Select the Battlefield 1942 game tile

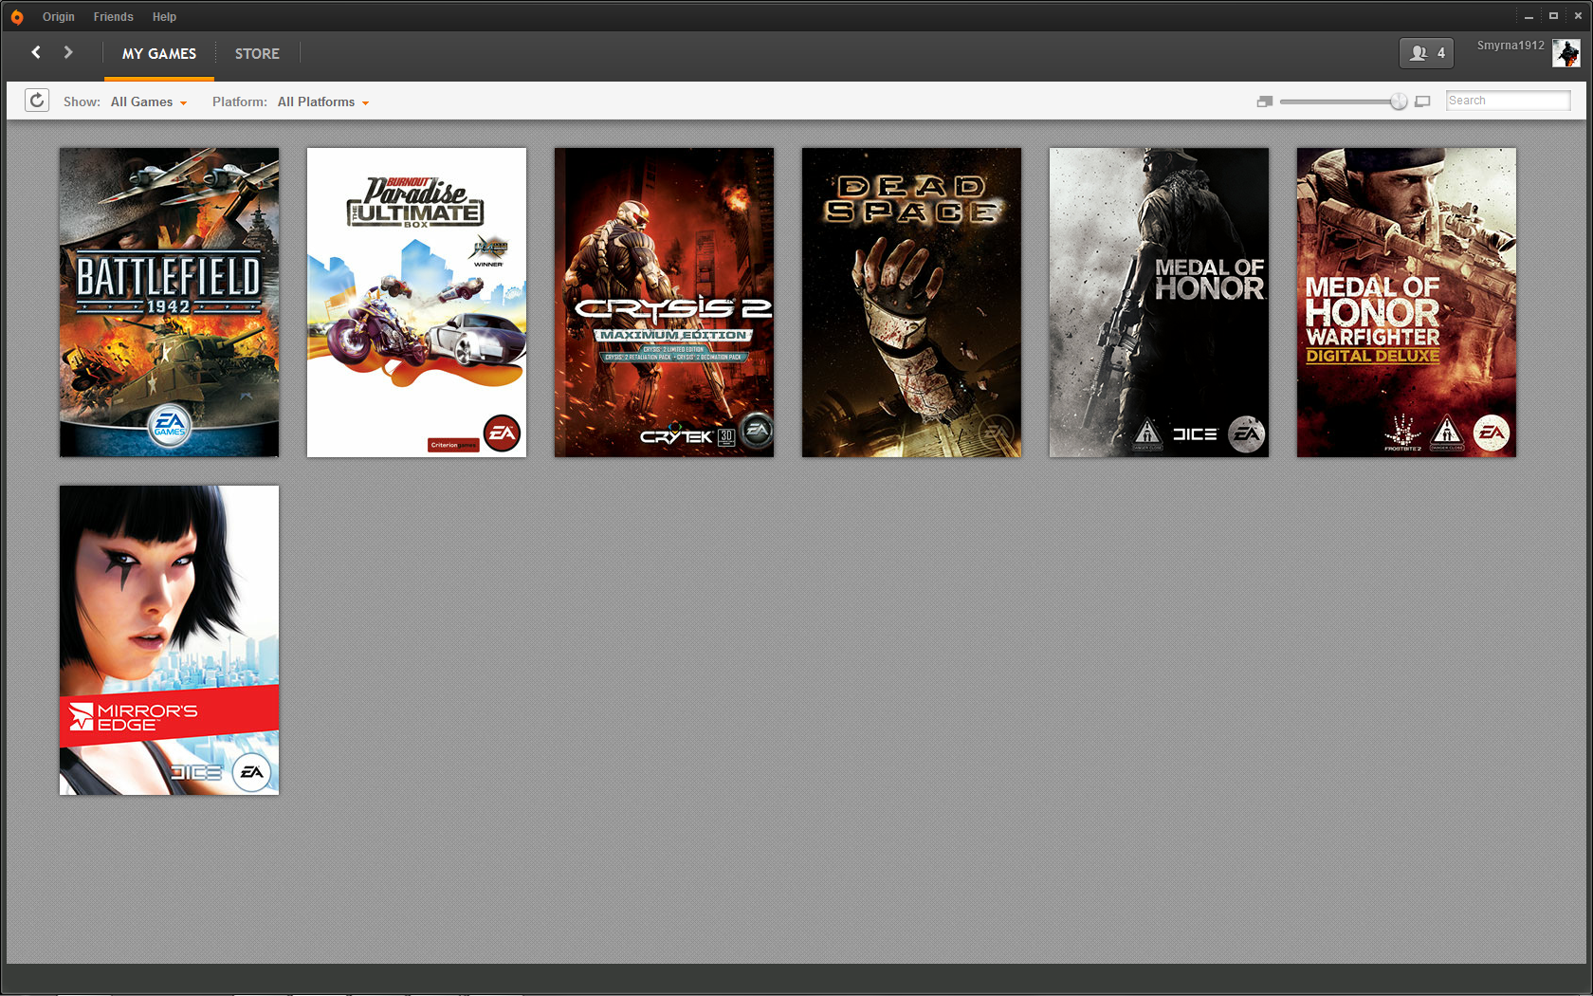[170, 302]
